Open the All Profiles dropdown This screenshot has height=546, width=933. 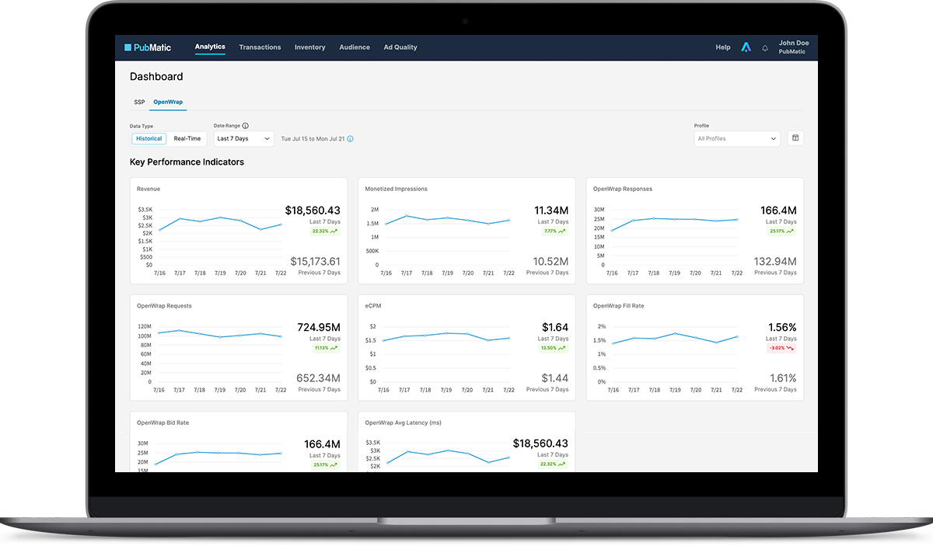(736, 139)
